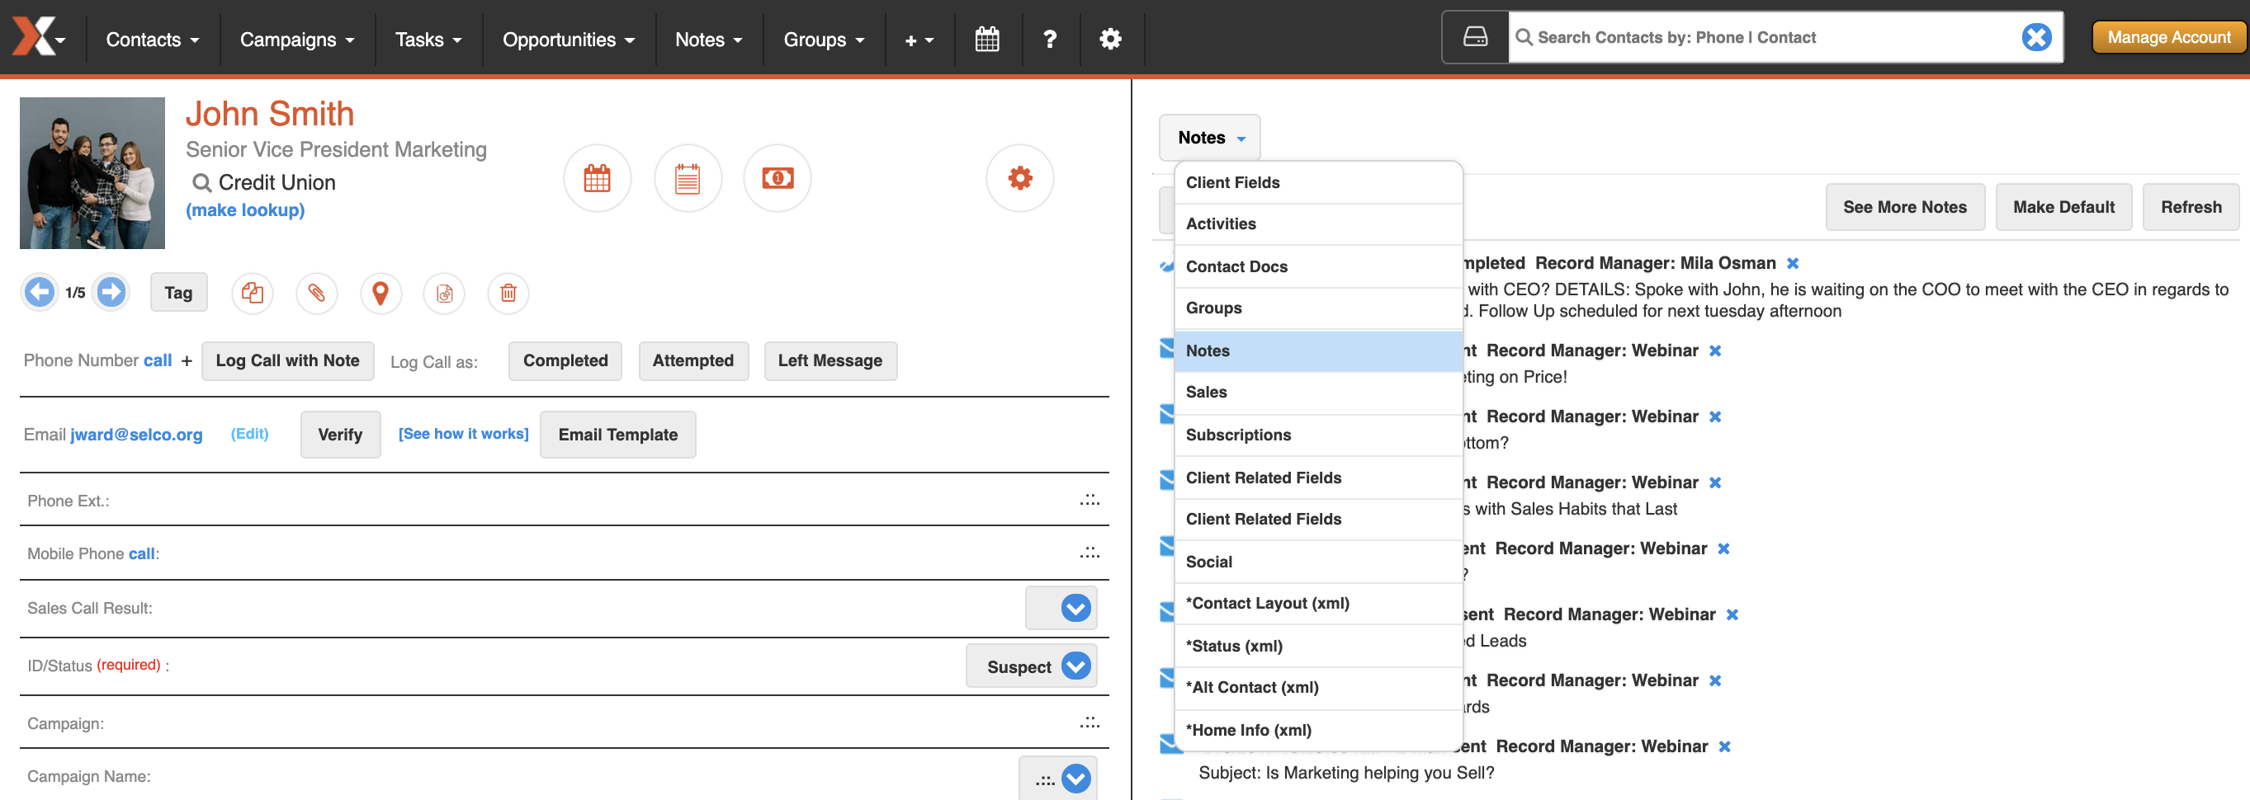Click the paperclip attachment icon
The image size is (2250, 800).
[x=316, y=293]
